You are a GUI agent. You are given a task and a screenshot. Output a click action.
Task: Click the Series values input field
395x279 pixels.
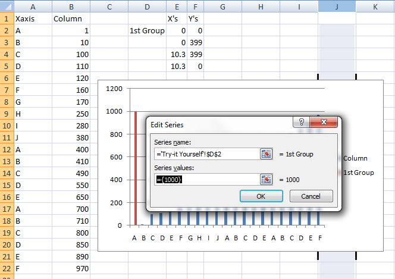(207, 180)
